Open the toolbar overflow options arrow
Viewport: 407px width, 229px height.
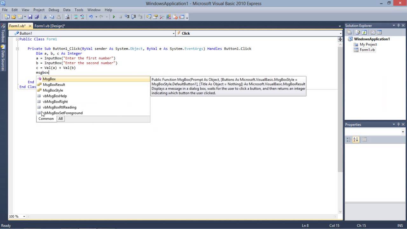click(x=187, y=17)
